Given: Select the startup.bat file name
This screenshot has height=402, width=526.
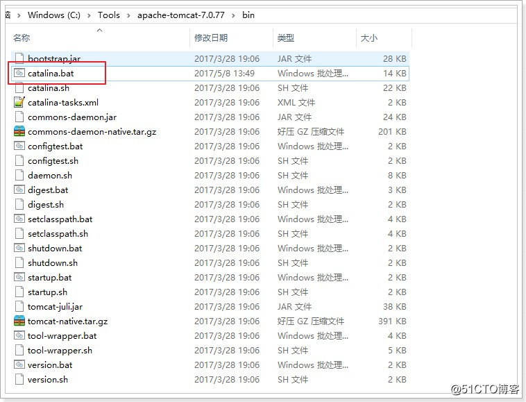Looking at the screenshot, I should [x=50, y=278].
